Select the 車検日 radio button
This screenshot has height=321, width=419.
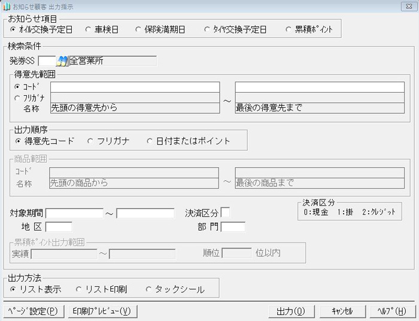[x=81, y=29]
